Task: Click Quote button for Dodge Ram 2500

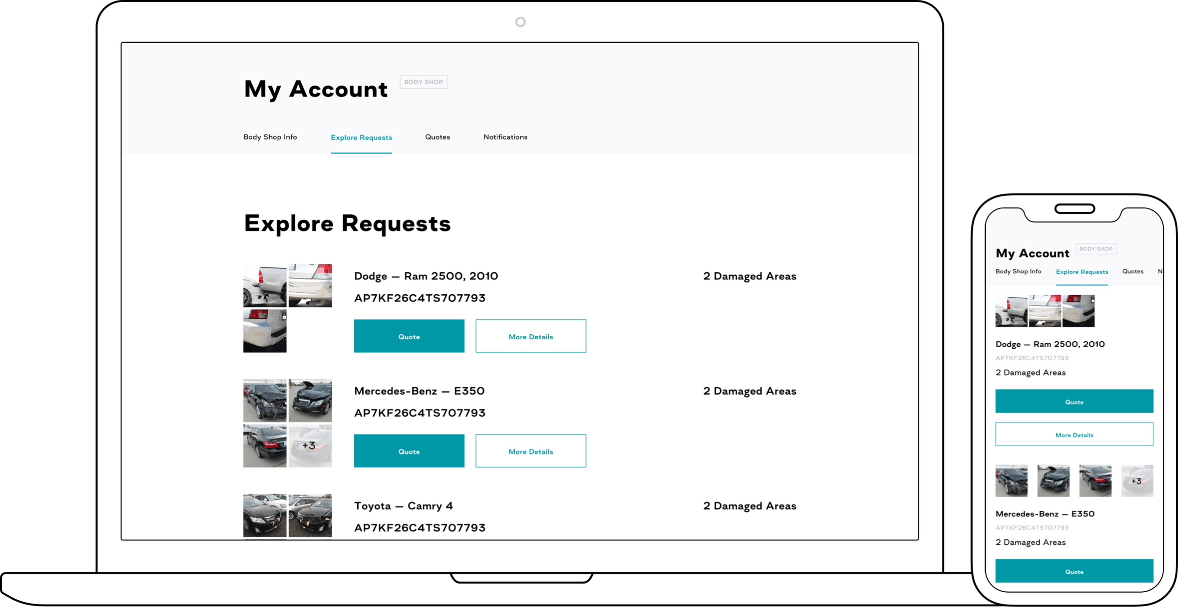Action: coord(409,336)
